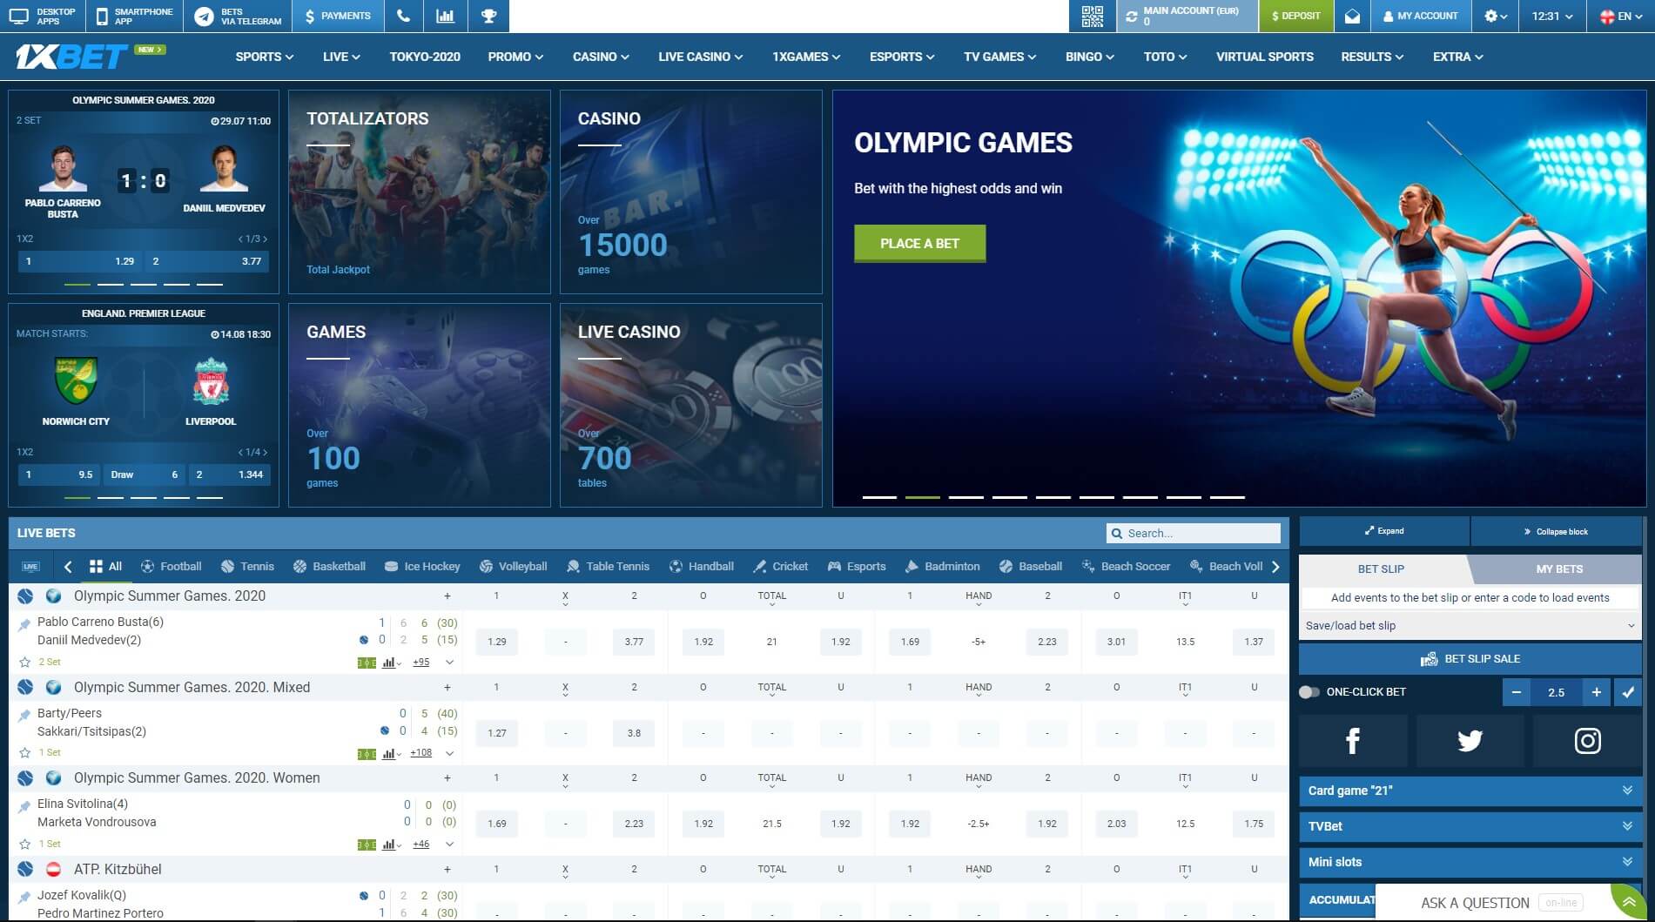Click the Live Bets search field
Screen dimensions: 1655x922
click(x=1194, y=533)
